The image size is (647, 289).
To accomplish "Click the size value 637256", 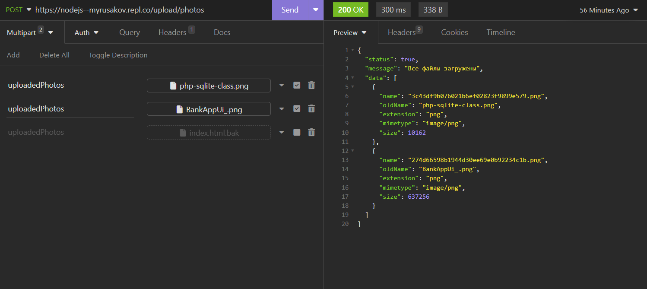I will [x=419, y=197].
